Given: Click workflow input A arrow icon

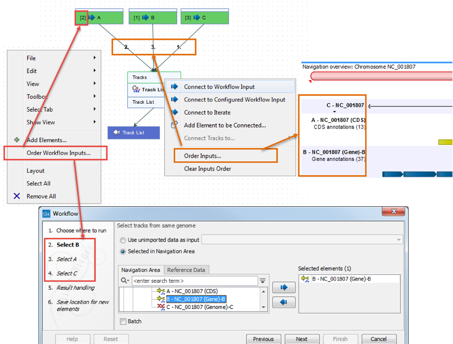Looking at the screenshot, I should click(92, 18).
